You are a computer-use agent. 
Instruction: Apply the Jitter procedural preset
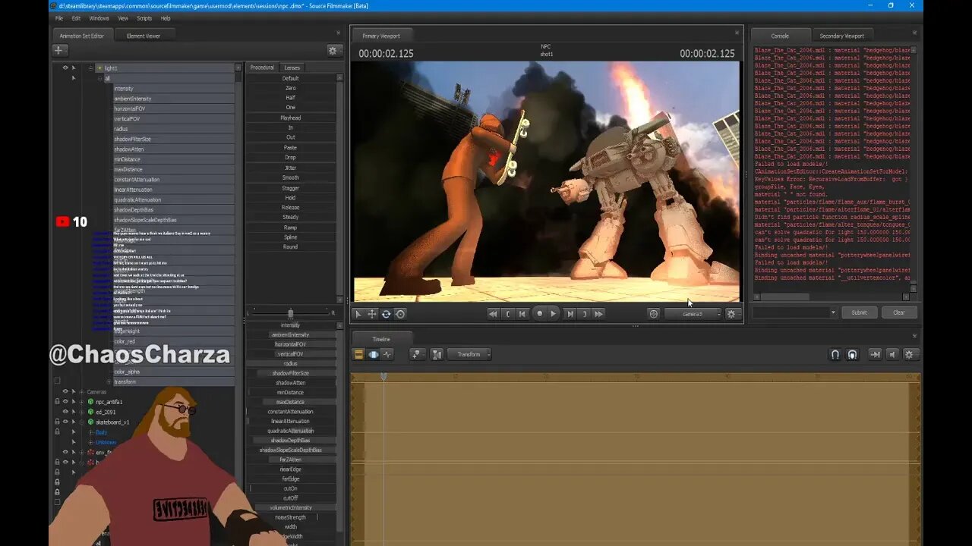pyautogui.click(x=290, y=168)
